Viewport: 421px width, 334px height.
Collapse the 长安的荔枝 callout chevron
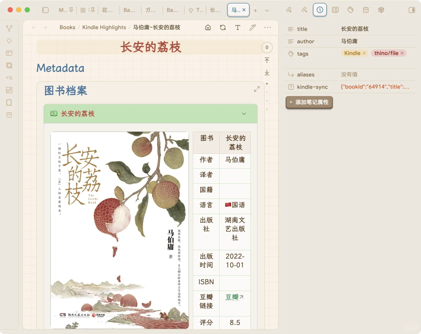[x=244, y=114]
